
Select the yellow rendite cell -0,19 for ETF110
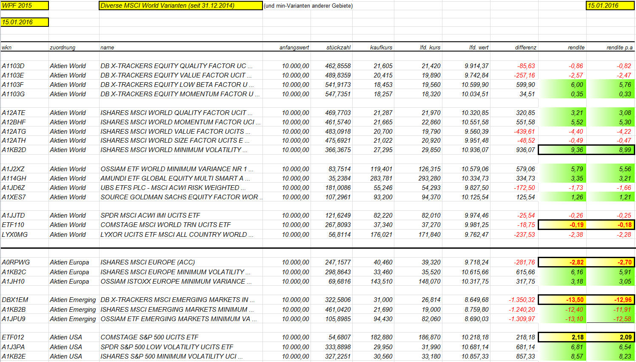pyautogui.click(x=562, y=225)
